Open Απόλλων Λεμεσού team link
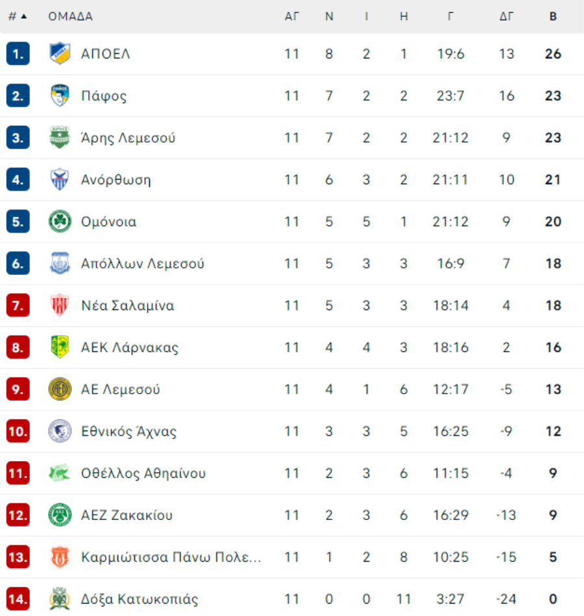 coord(142,263)
